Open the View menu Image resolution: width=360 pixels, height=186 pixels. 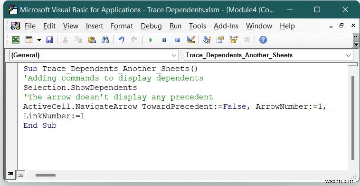click(71, 26)
